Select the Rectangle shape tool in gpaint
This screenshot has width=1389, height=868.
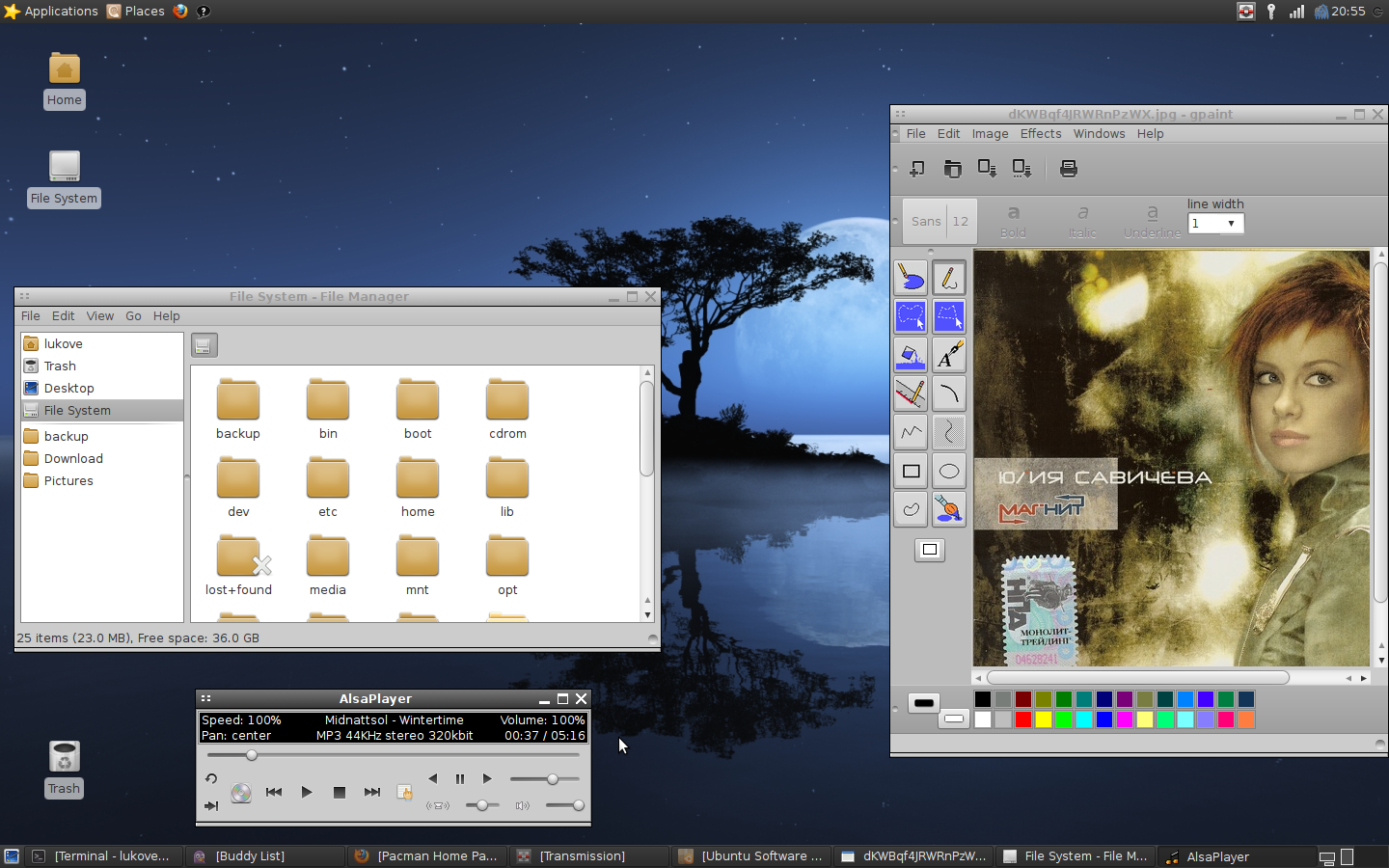911,471
